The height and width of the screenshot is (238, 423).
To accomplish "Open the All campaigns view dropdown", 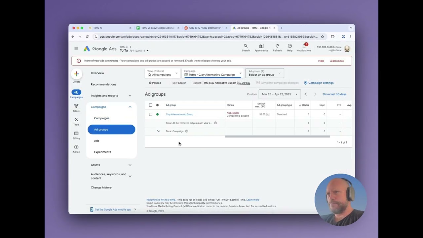I will (x=163, y=73).
